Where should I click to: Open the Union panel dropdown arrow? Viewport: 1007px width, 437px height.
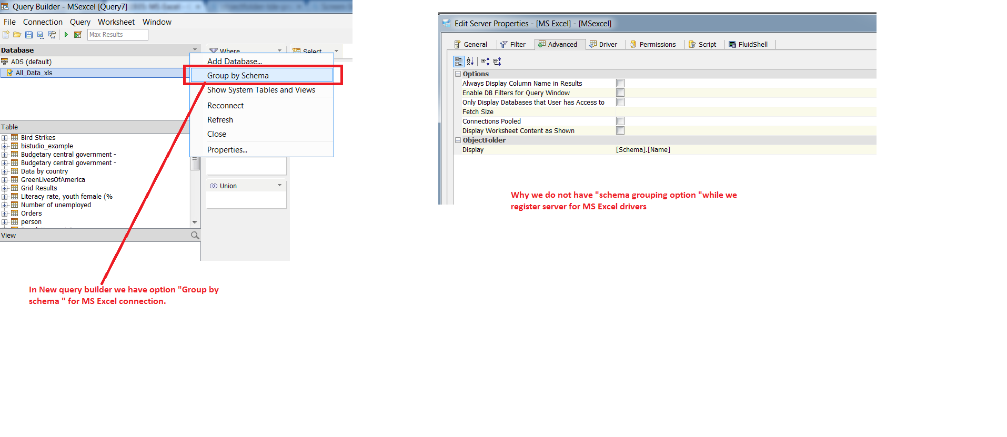[x=280, y=186]
